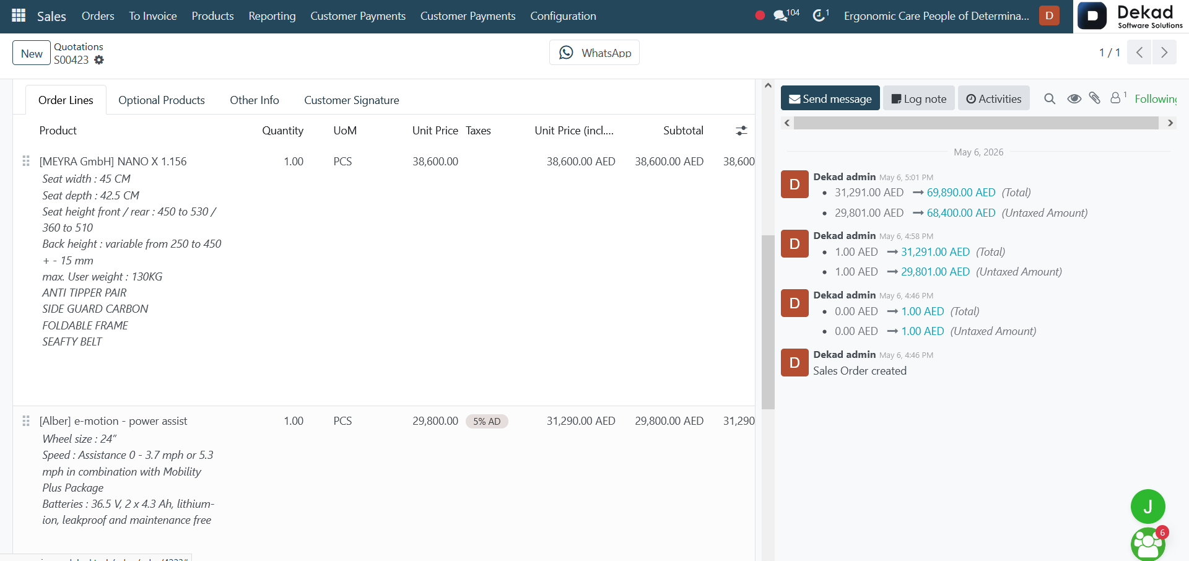Image resolution: width=1189 pixels, height=561 pixels.
Task: Click the Log note button
Action: [x=919, y=98]
